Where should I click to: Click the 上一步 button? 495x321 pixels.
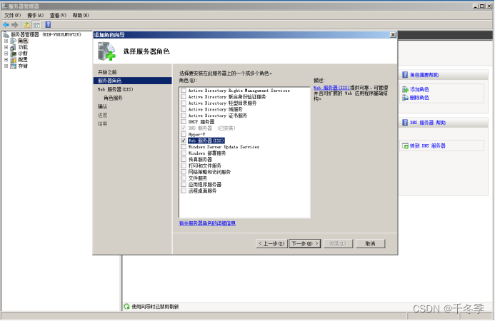tap(272, 243)
